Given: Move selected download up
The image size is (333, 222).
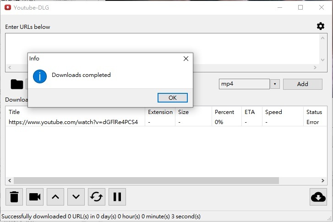Looking at the screenshot, I should pos(55,197).
